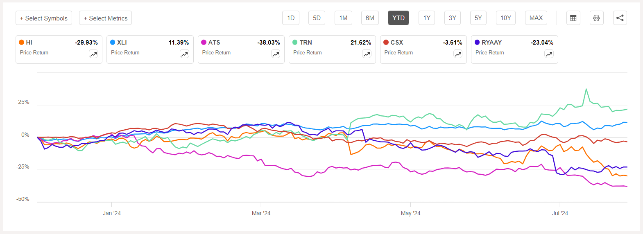643x234 pixels.
Task: Click the TRN peak in July
Action: click(x=586, y=89)
